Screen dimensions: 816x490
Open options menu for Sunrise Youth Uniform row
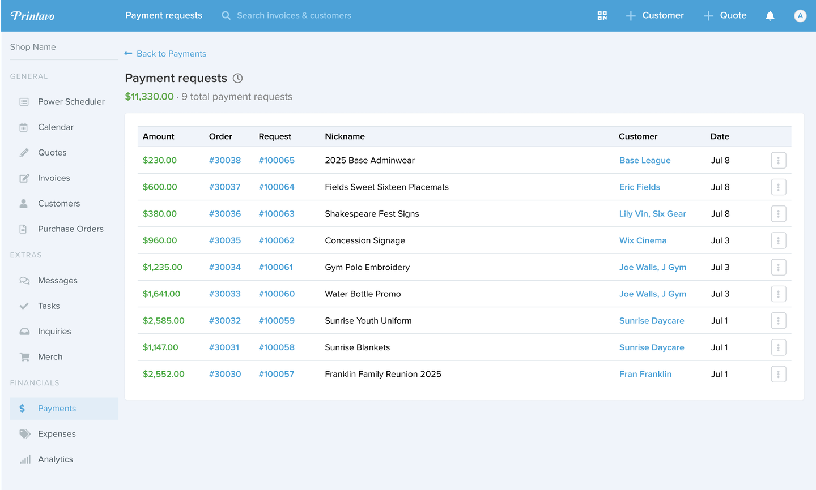click(x=779, y=321)
